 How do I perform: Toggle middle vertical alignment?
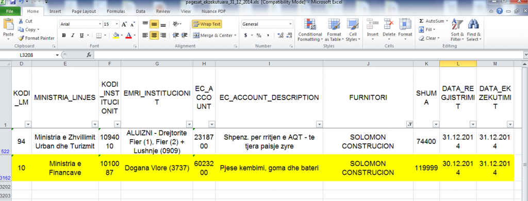(154, 24)
